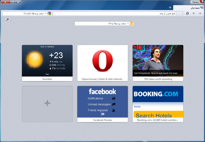Click the "Notifications:" label in Facebook preview
The width and height of the screenshot is (205, 142).
[x=96, y=98]
